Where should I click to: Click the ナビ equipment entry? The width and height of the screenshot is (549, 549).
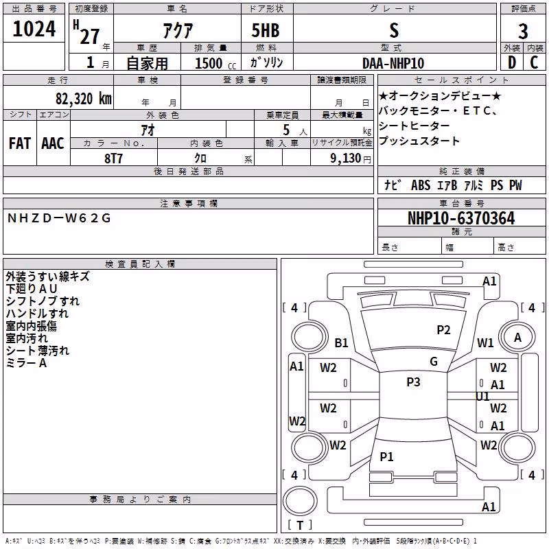393,185
